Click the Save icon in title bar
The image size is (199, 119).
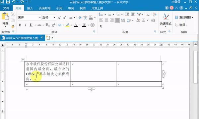pos(8,2)
